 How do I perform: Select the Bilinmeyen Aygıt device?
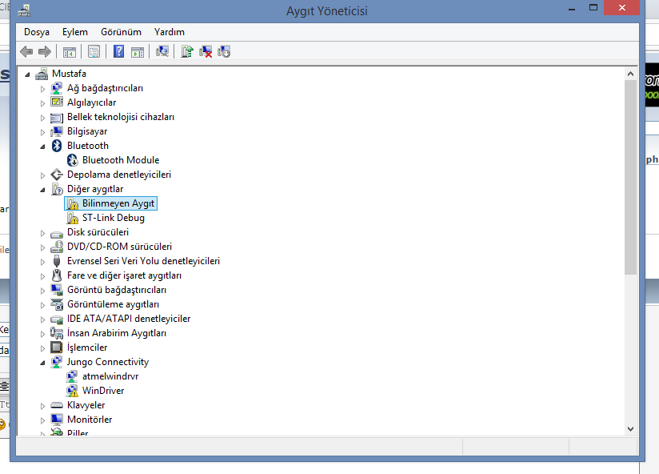tap(118, 203)
